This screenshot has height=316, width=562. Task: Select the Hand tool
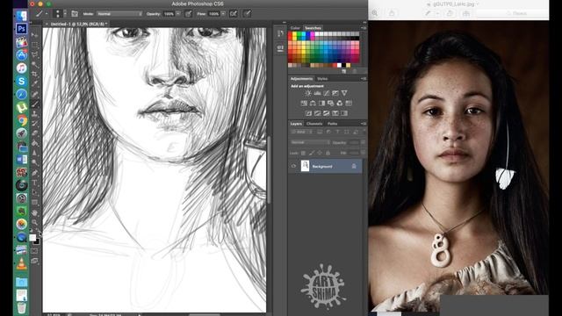35,212
